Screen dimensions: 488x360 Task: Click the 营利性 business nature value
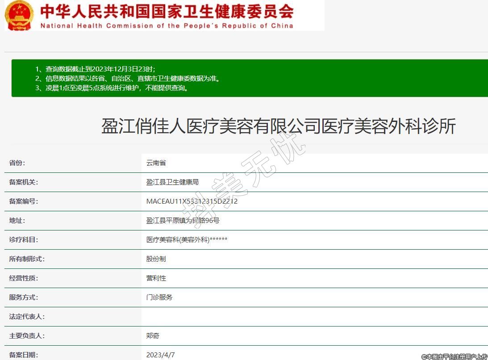click(156, 278)
